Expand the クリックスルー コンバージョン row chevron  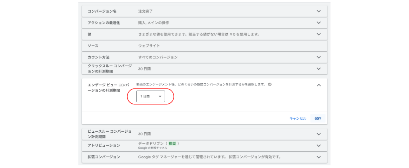(x=319, y=69)
